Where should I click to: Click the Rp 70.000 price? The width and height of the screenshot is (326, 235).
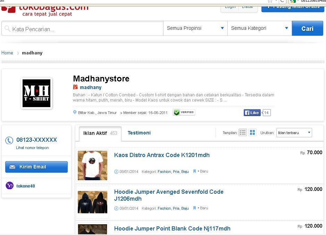(x=311, y=153)
